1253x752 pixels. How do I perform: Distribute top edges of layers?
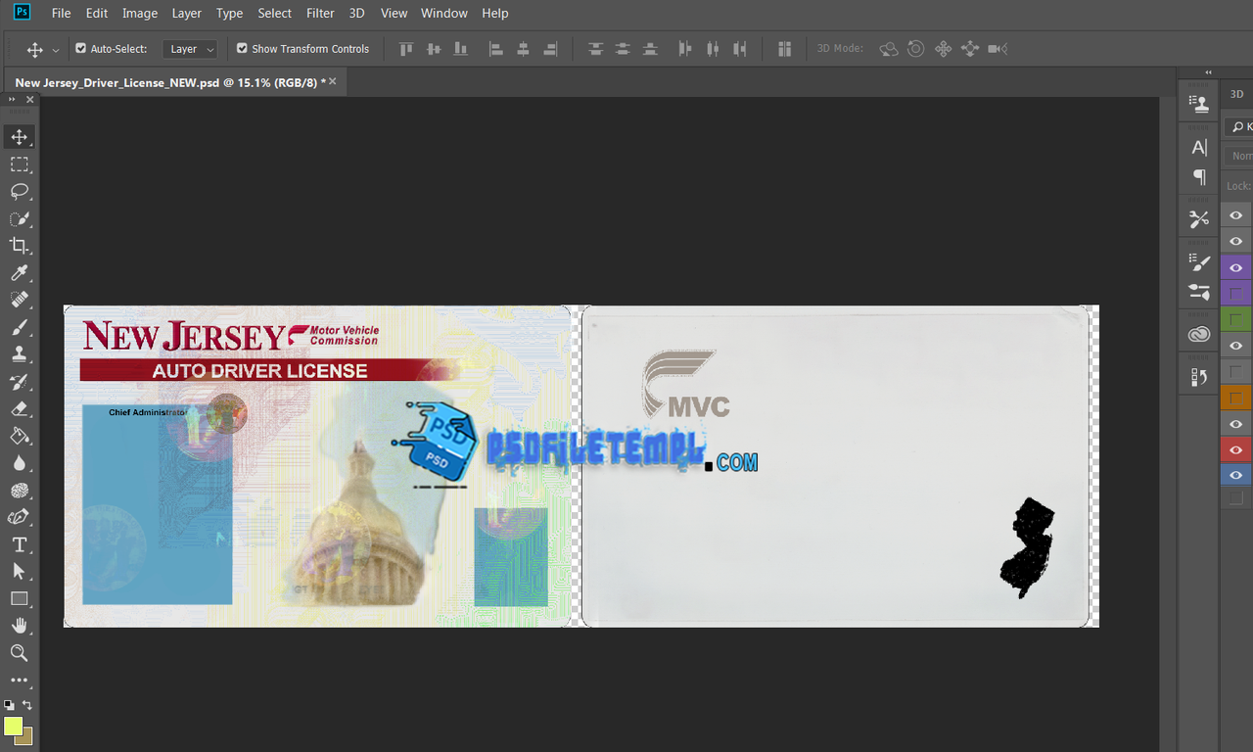pyautogui.click(x=595, y=48)
